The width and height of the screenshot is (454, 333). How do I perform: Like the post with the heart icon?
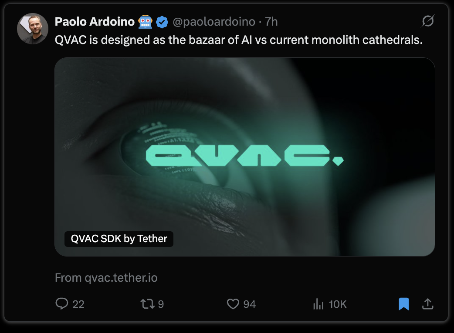233,304
